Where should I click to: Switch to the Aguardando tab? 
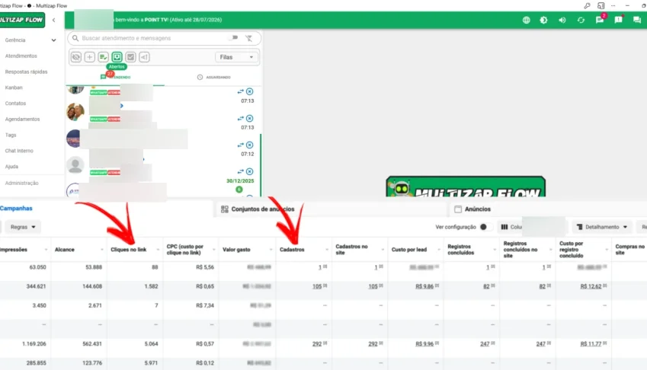point(213,77)
